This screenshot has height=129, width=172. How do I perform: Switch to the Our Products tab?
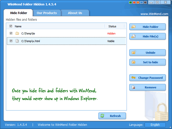47,13
